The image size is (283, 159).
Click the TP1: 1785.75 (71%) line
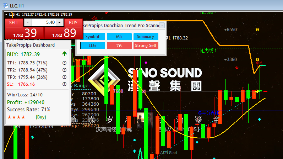[x=27, y=63]
